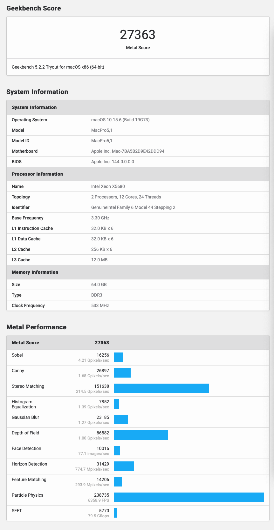
Task: Click the Horizon Detection result bar
Action: click(x=124, y=466)
